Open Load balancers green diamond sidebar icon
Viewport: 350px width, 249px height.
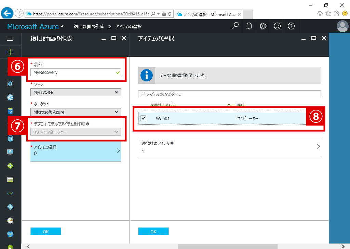coord(10,166)
